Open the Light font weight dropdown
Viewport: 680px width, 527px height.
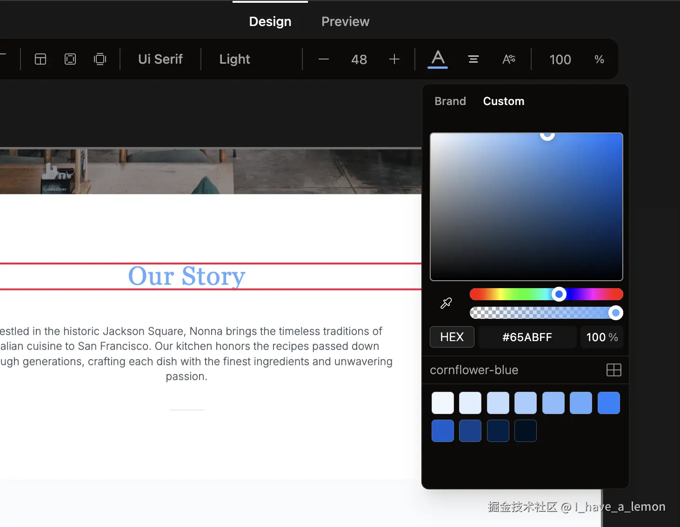coord(235,59)
